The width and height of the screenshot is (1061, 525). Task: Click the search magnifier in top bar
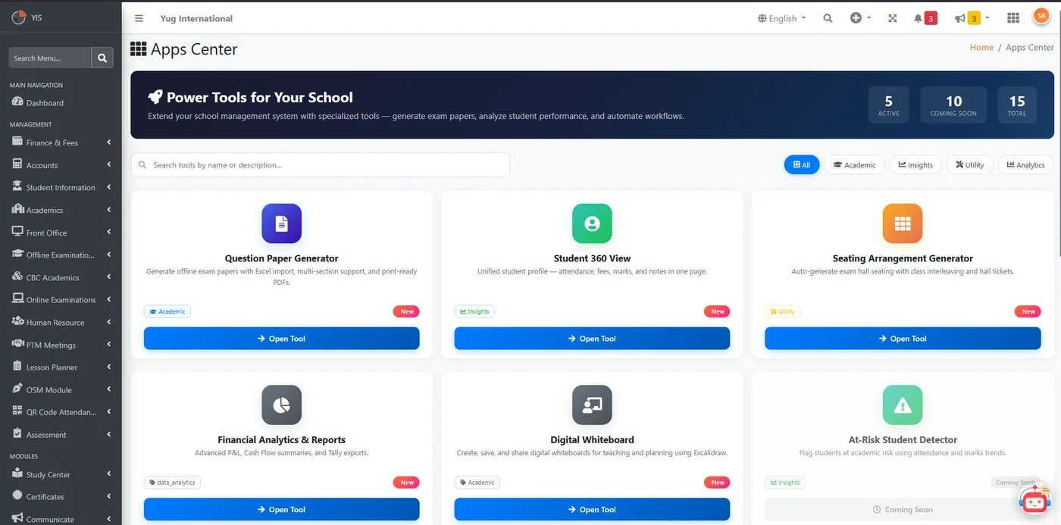click(x=828, y=18)
